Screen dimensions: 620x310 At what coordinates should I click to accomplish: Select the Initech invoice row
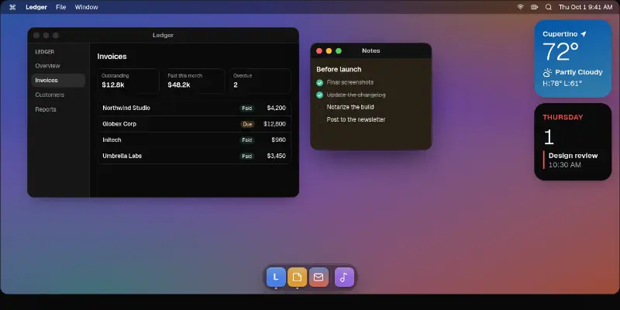click(195, 140)
